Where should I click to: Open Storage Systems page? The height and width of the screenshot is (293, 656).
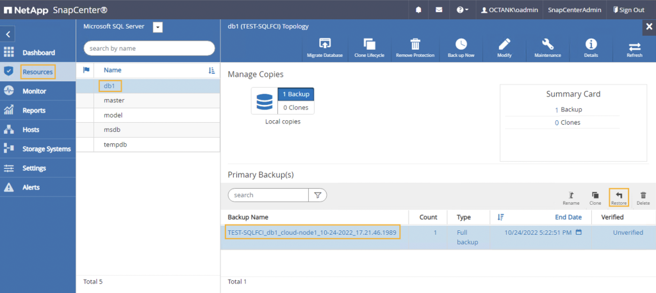pos(46,149)
